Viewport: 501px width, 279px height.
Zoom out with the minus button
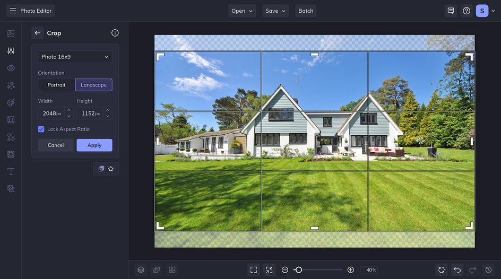[284, 270]
